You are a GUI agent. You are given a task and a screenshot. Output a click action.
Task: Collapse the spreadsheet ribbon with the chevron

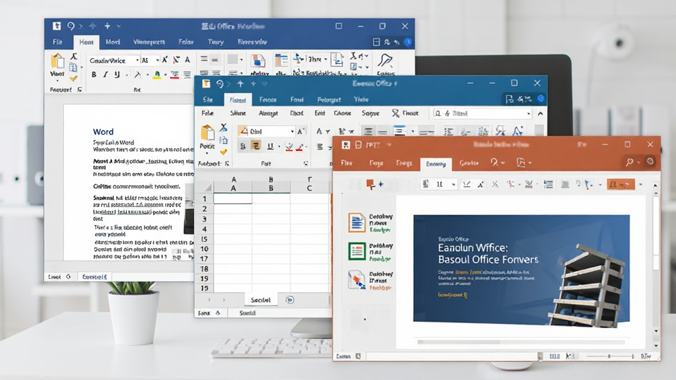[x=540, y=113]
